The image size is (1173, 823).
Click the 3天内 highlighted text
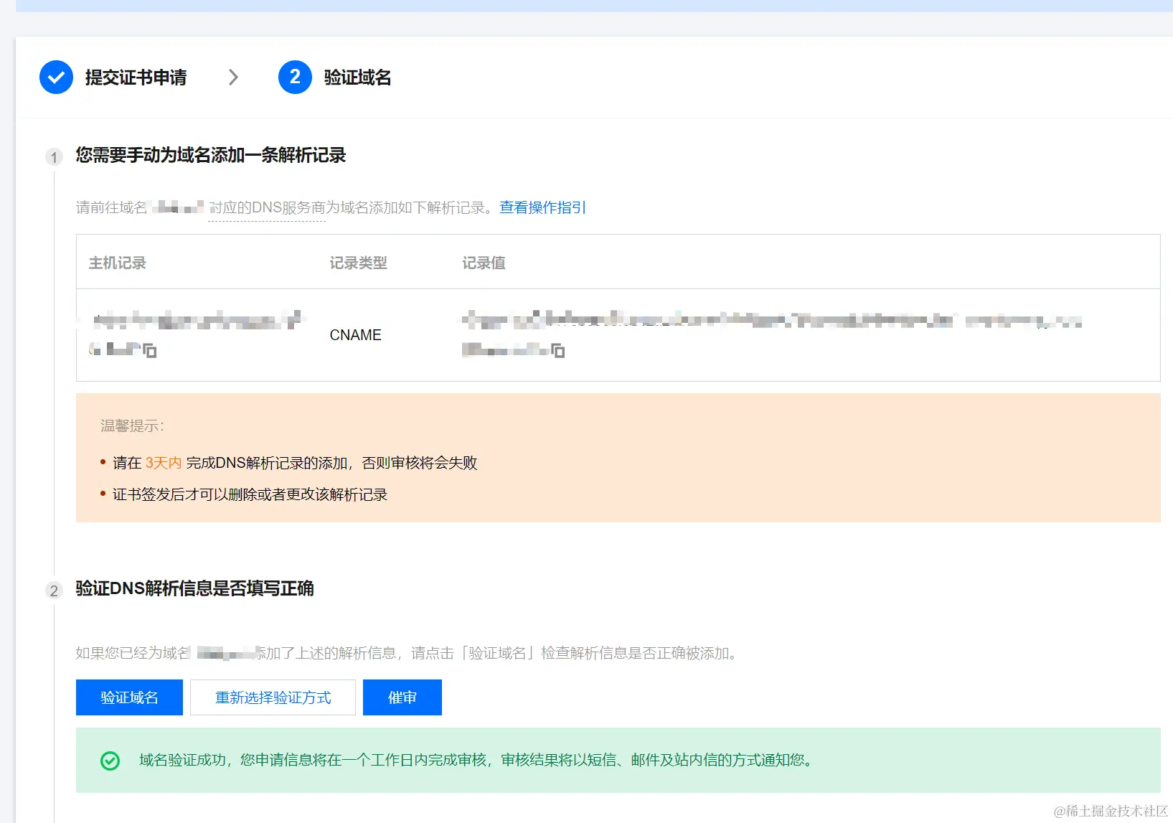click(164, 463)
